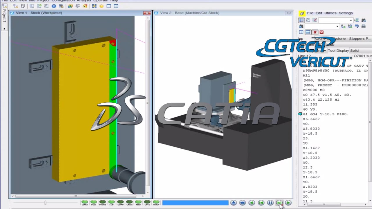This screenshot has height=209, width=372.
Task: Click the red X close icon in NC panel
Action: pos(321,32)
